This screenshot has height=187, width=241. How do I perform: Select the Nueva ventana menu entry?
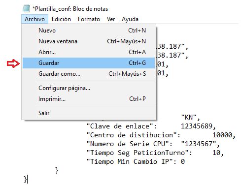click(89, 41)
